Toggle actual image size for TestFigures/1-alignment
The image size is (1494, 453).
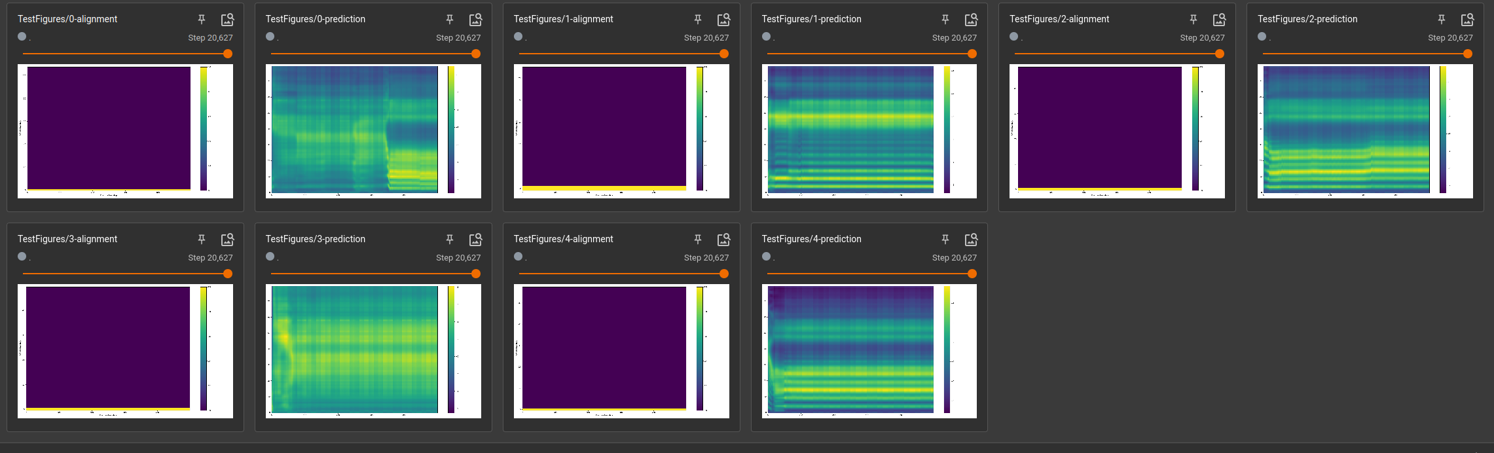pos(723,20)
